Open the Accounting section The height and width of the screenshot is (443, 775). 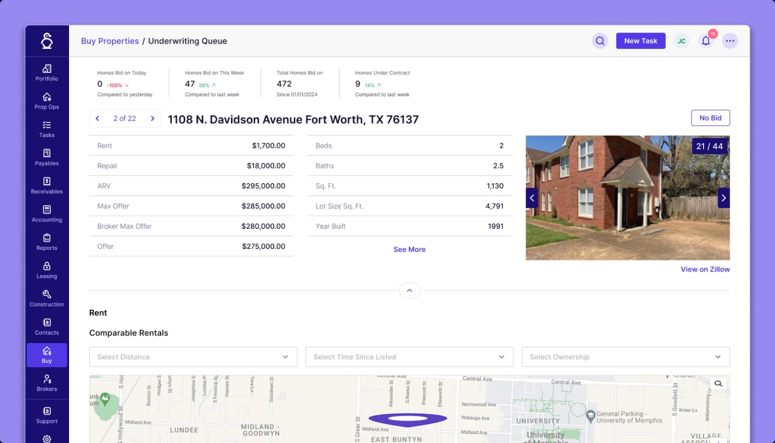click(46, 214)
